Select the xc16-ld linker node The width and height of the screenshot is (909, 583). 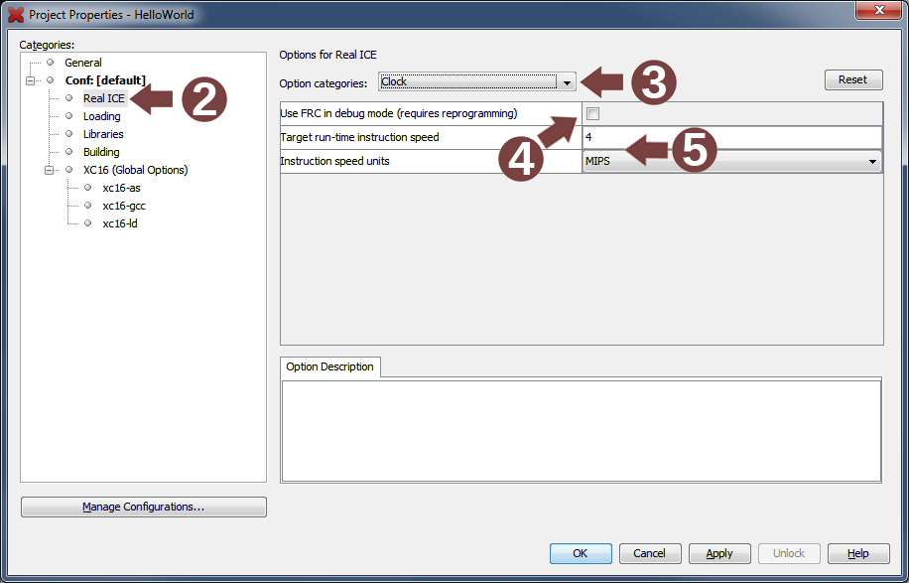(x=121, y=223)
